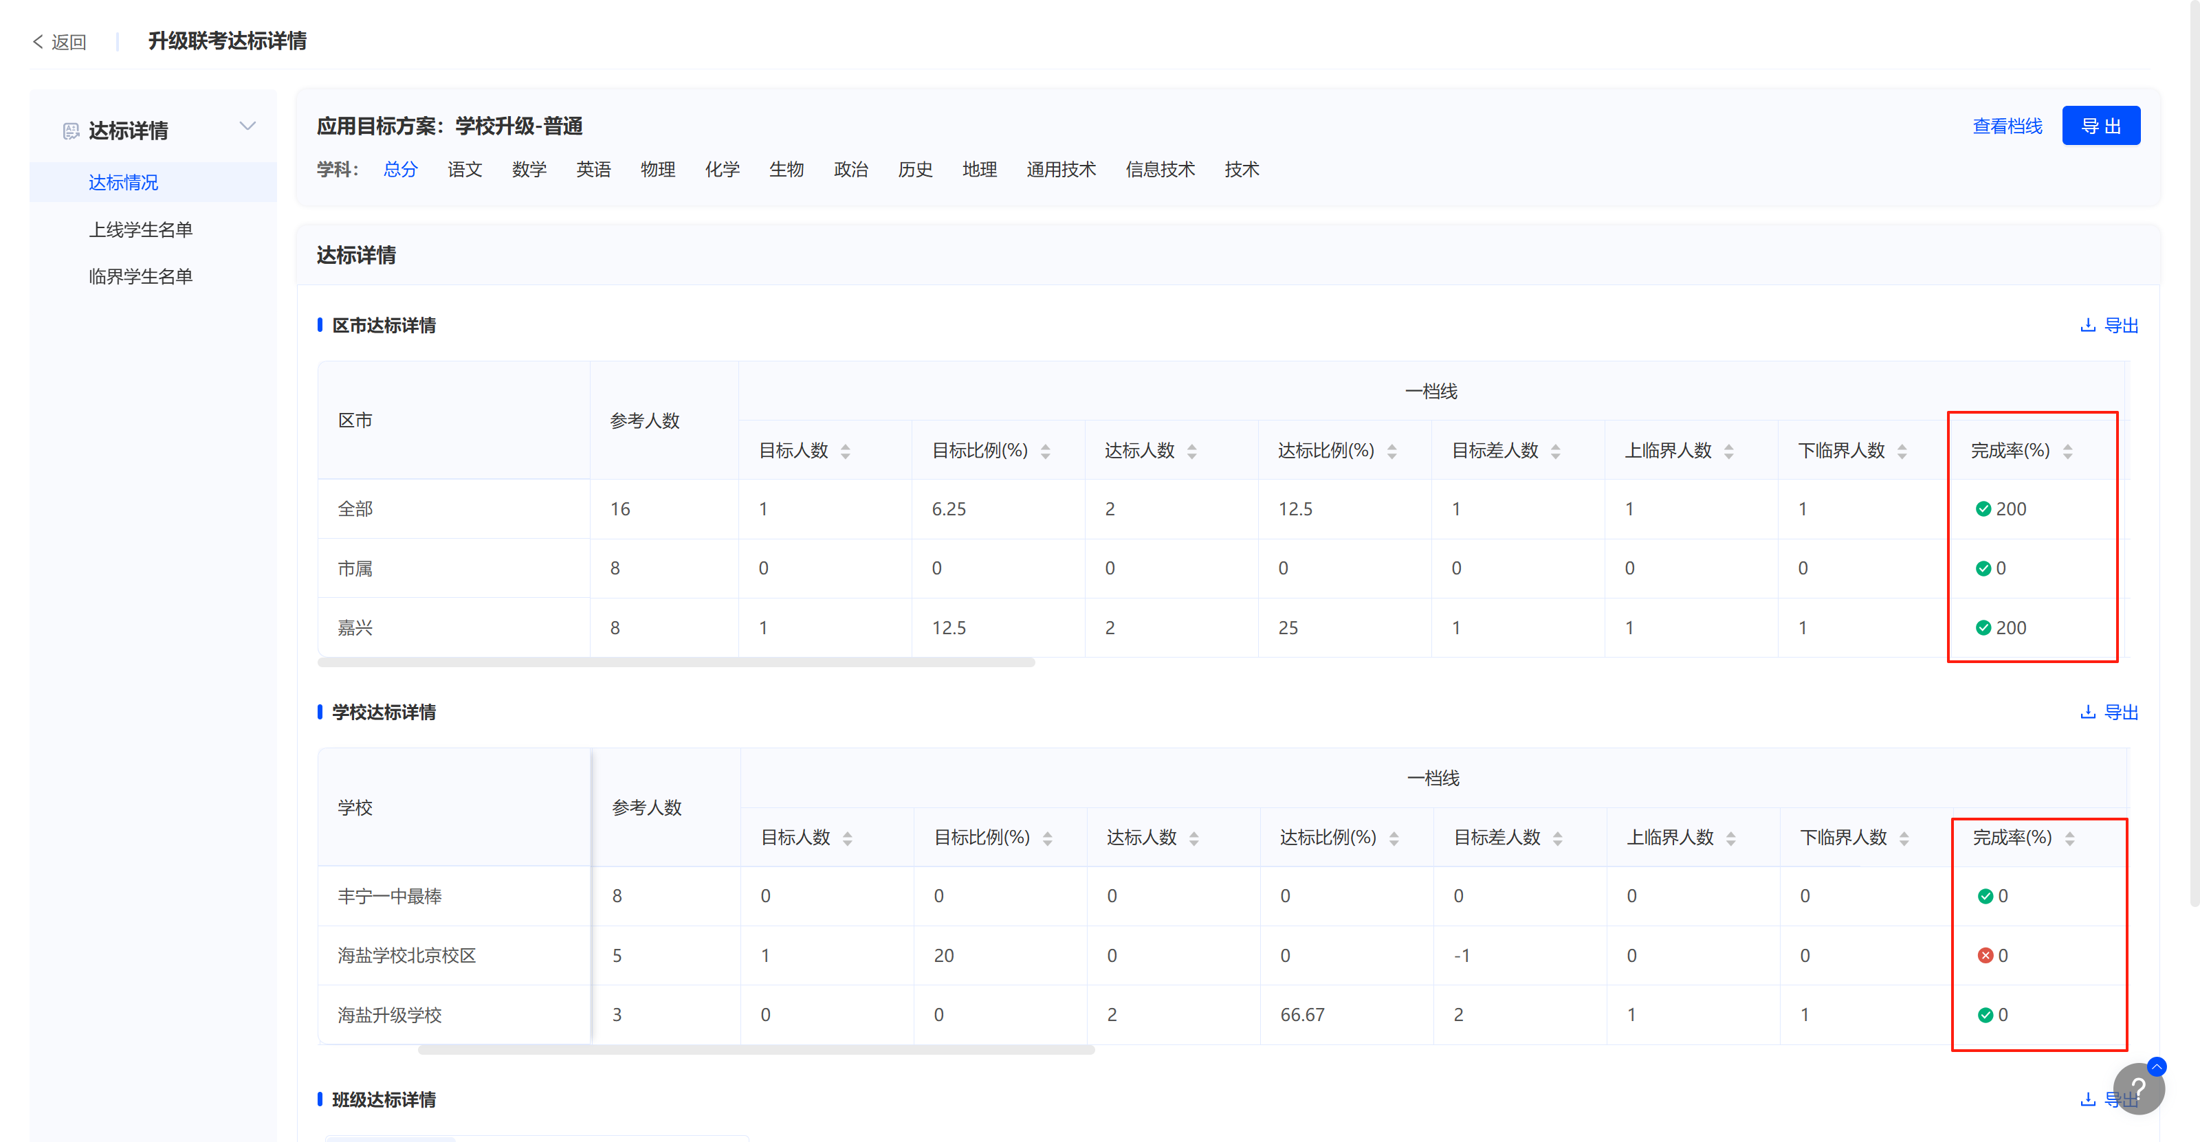
Task: Sort 区市 table by 目标人数
Action: (846, 451)
